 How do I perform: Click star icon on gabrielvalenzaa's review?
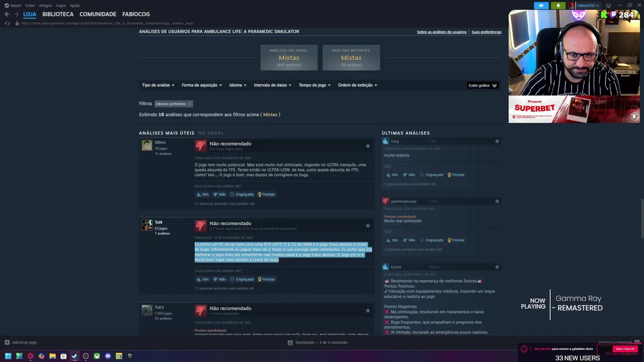pos(497,201)
